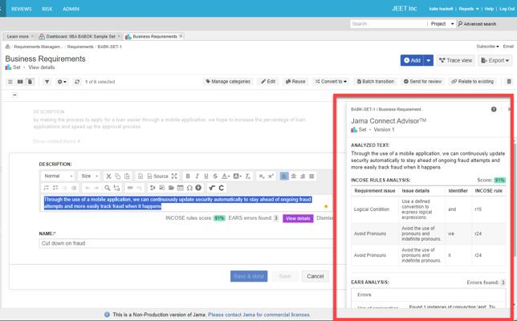517x321 pixels.
Task: Click the filter funnel icon
Action: click(x=47, y=82)
